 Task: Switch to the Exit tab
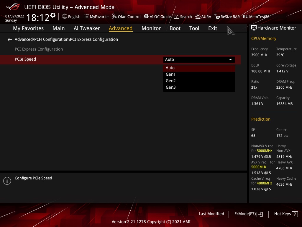[213, 28]
